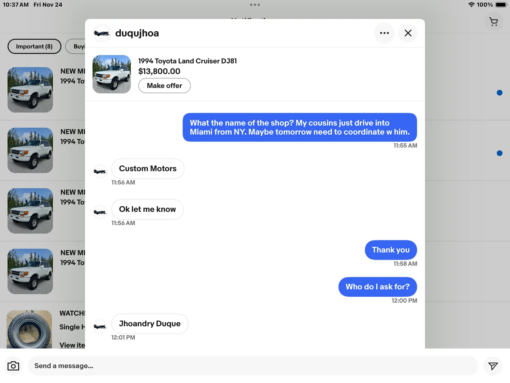Open the watched tire item thumbnail
The width and height of the screenshot is (510, 383).
click(29, 329)
